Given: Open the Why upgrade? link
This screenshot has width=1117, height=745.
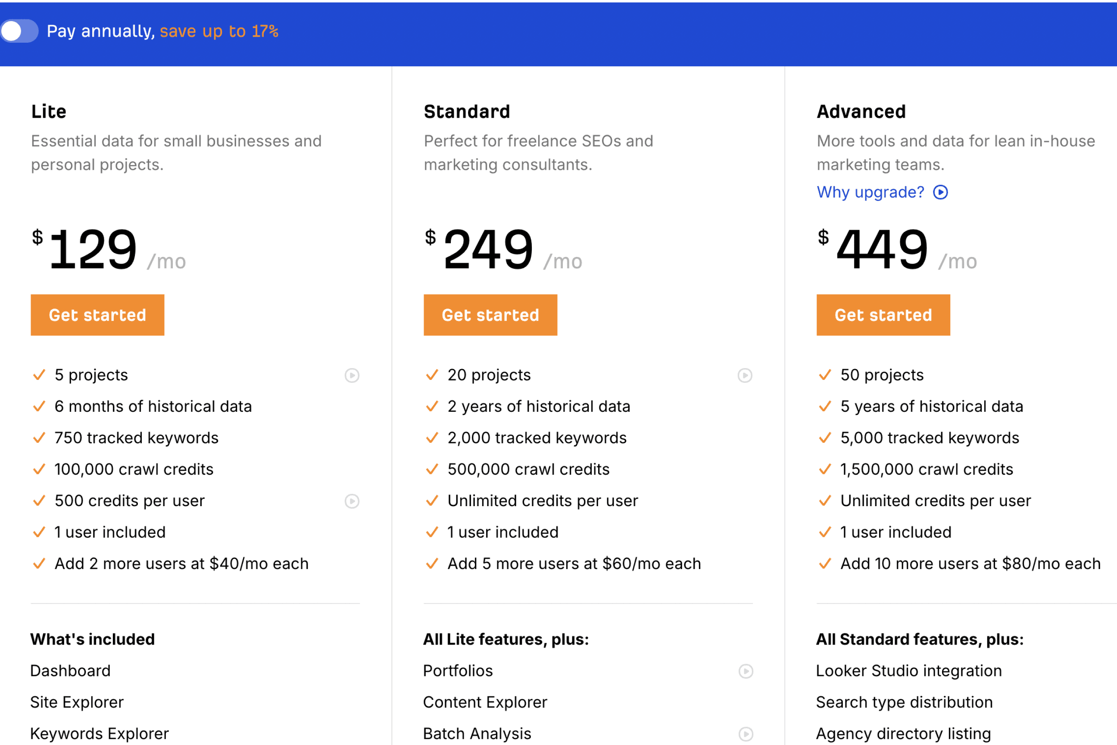Looking at the screenshot, I should (870, 192).
